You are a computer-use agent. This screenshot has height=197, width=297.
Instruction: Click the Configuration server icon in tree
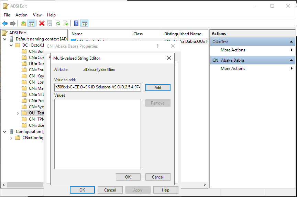pyautogui.click(x=11, y=132)
